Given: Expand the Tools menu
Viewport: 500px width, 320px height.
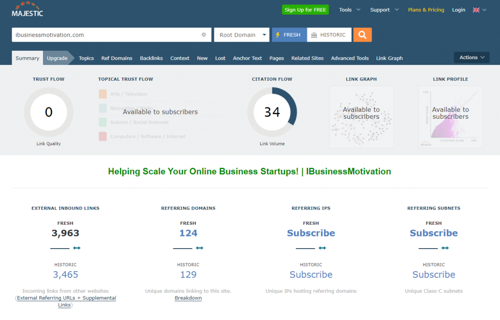Looking at the screenshot, I should 350,10.
